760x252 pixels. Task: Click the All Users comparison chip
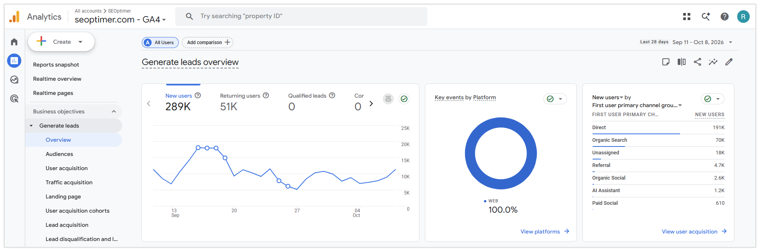pyautogui.click(x=160, y=43)
